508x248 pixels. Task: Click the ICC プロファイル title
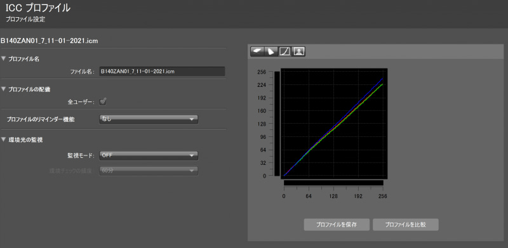click(x=38, y=8)
